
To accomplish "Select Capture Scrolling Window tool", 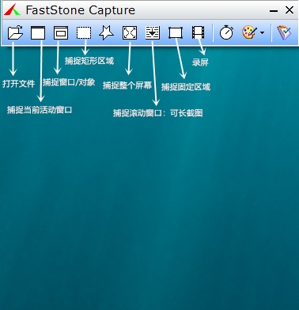I will [x=153, y=32].
